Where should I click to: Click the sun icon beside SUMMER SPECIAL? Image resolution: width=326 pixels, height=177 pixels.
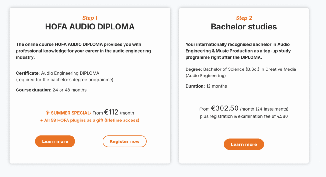coord(47,113)
